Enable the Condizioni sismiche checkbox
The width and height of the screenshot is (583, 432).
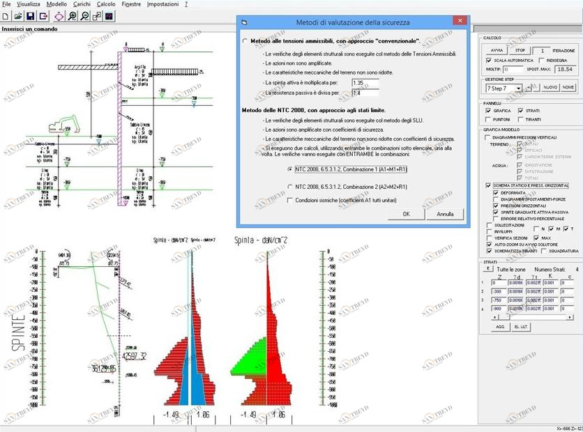290,201
